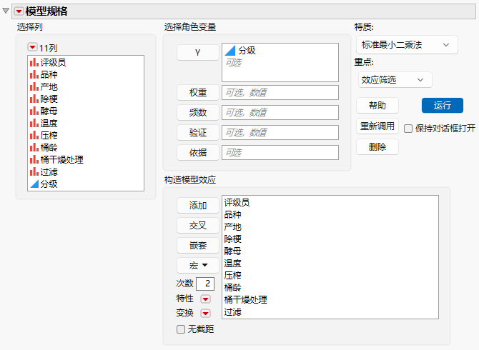The height and width of the screenshot is (350, 479).
Task: Click the 权重 role box
Action: [280, 92]
